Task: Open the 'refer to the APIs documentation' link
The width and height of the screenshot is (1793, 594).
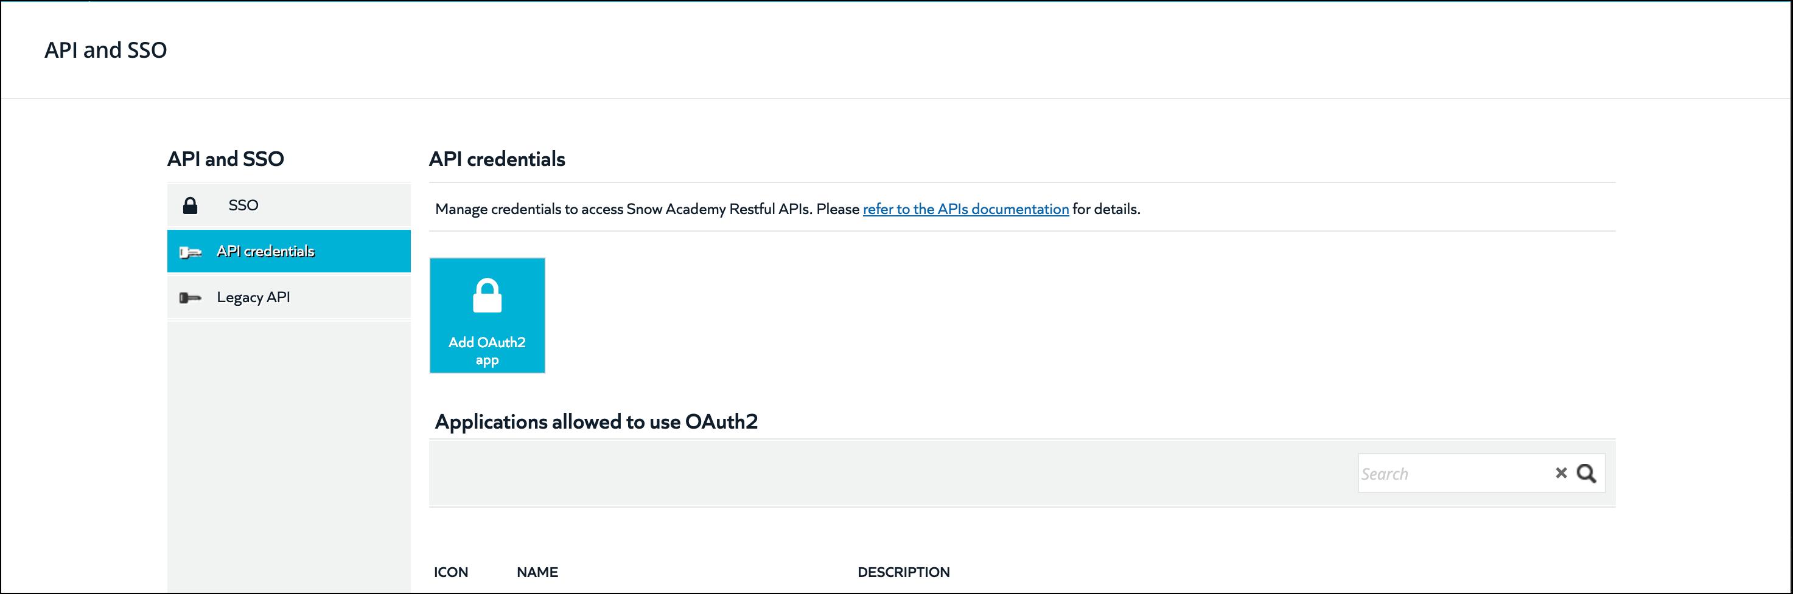Action: tap(965, 209)
